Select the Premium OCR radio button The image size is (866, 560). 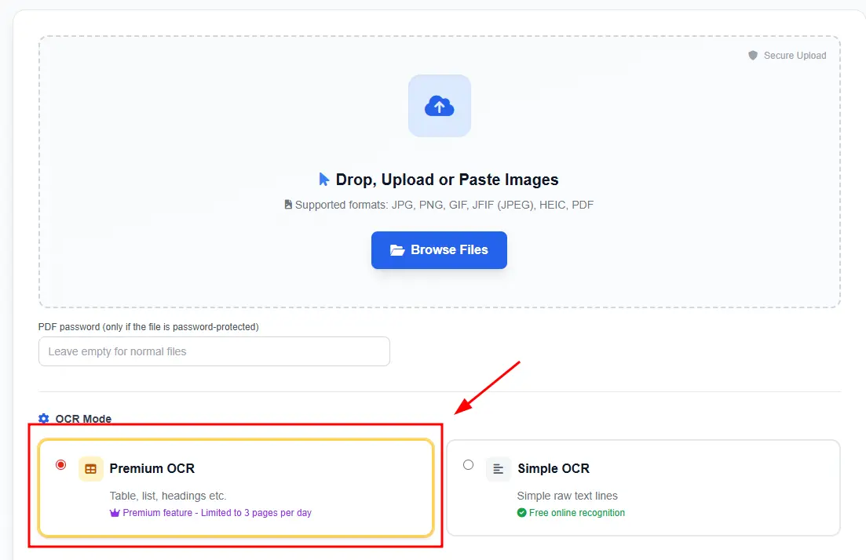tap(60, 465)
